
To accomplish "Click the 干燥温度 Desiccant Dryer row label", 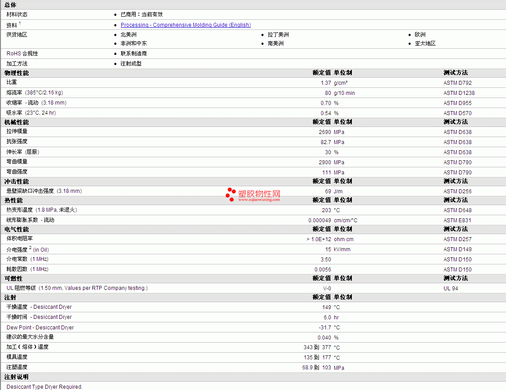I will pyautogui.click(x=39, y=307).
